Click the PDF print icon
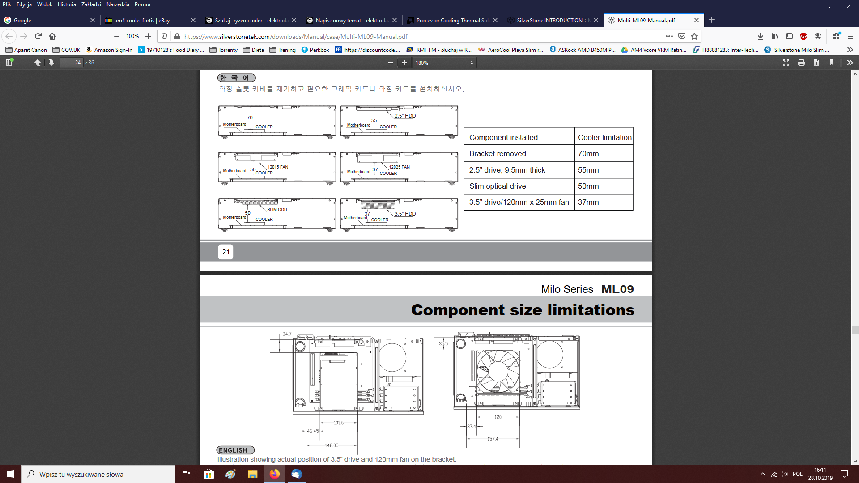Image resolution: width=859 pixels, height=483 pixels. 801,63
